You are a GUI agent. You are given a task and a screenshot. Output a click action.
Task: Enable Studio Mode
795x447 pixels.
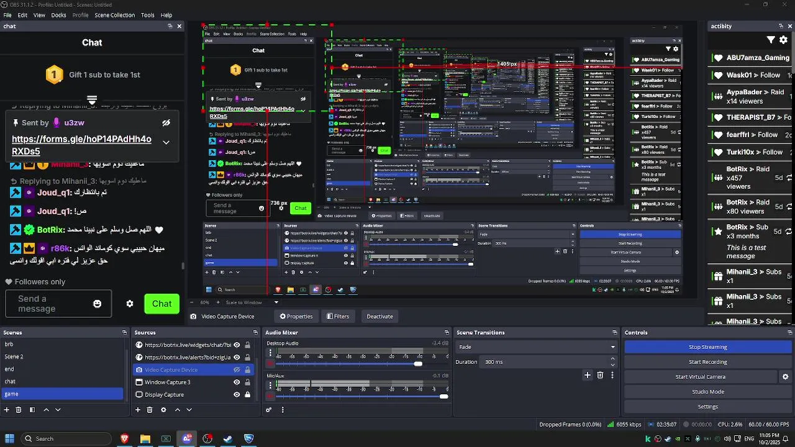pos(707,392)
